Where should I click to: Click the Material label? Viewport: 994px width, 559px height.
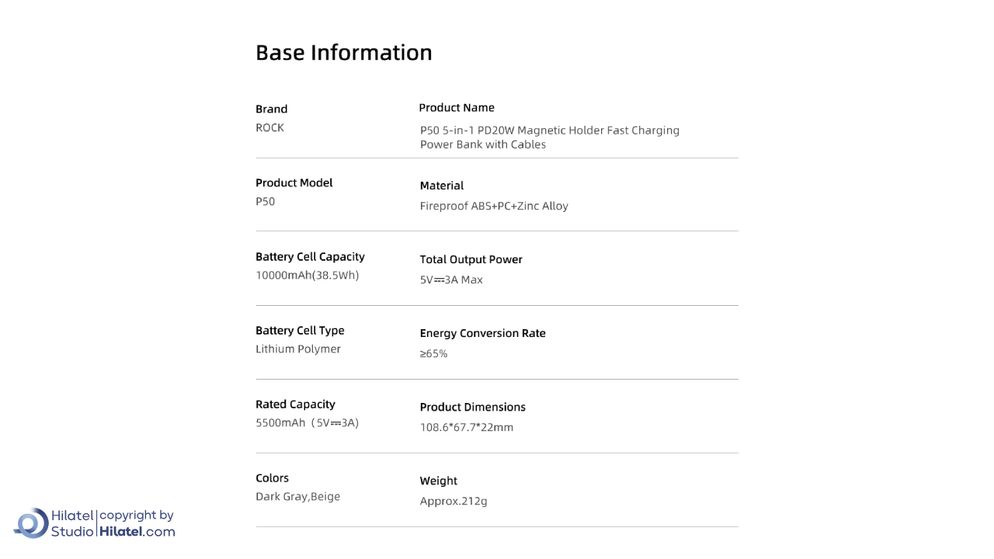[441, 186]
